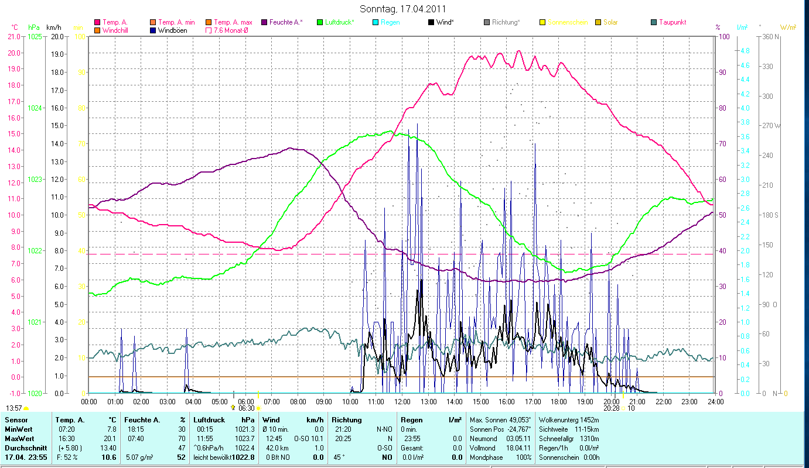Image resolution: width=809 pixels, height=468 pixels.
Task: Select the green Luftdruck* legend swatch
Action: click(320, 22)
